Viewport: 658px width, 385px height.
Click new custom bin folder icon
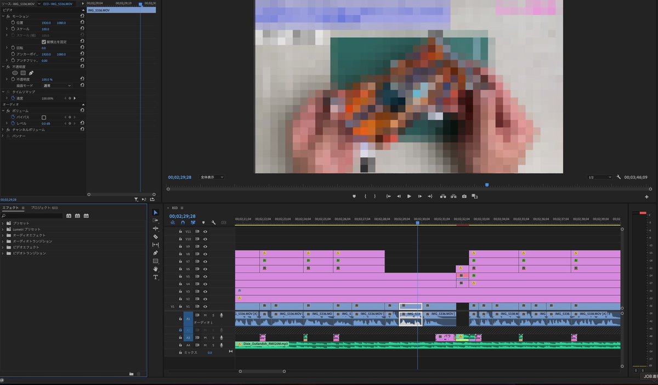coord(131,373)
